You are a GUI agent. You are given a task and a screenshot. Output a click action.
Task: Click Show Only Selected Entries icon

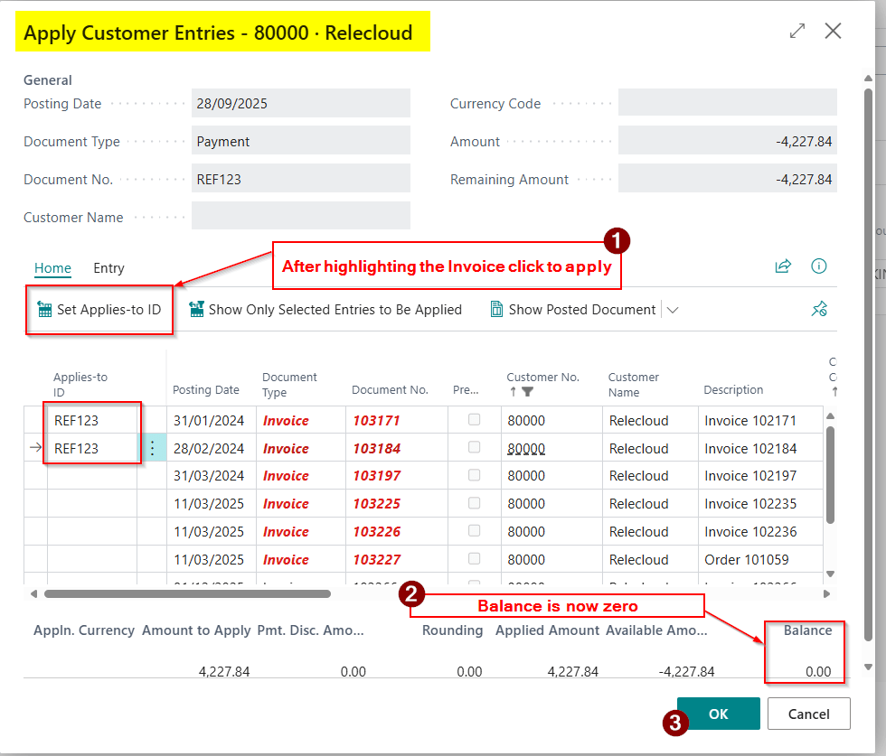pyautogui.click(x=196, y=310)
